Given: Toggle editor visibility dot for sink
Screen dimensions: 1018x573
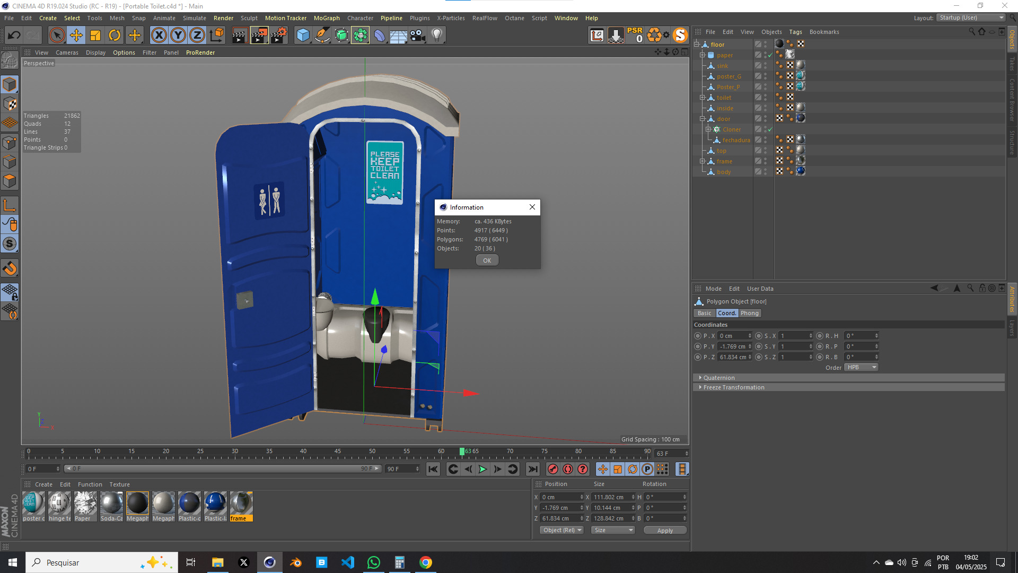Looking at the screenshot, I should [766, 64].
